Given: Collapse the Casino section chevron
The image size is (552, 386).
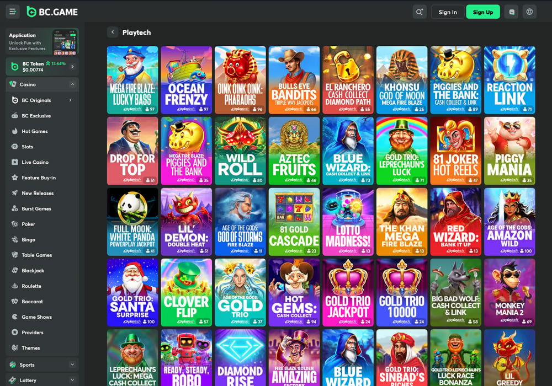Looking at the screenshot, I should (72, 84).
